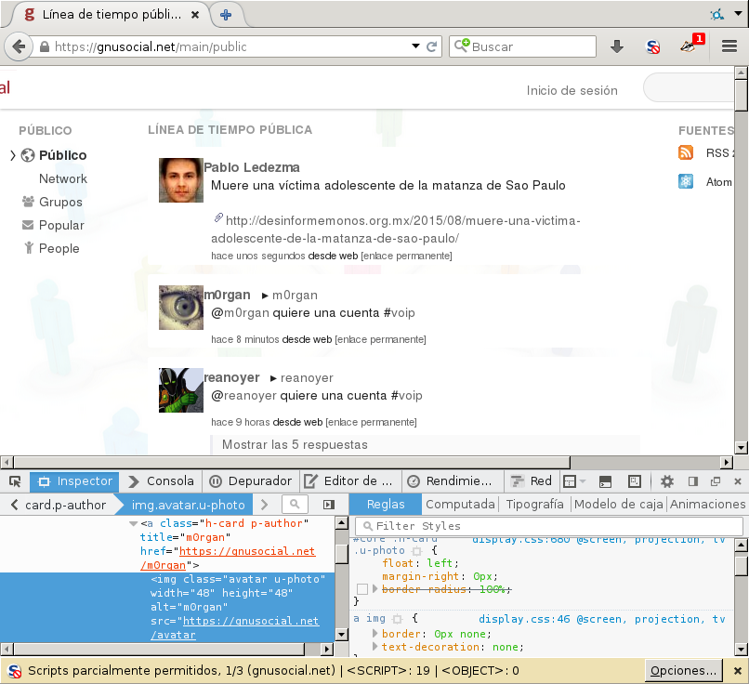Click selector highlighter icon next to a img
This screenshot has height=684, width=749.
[397, 619]
